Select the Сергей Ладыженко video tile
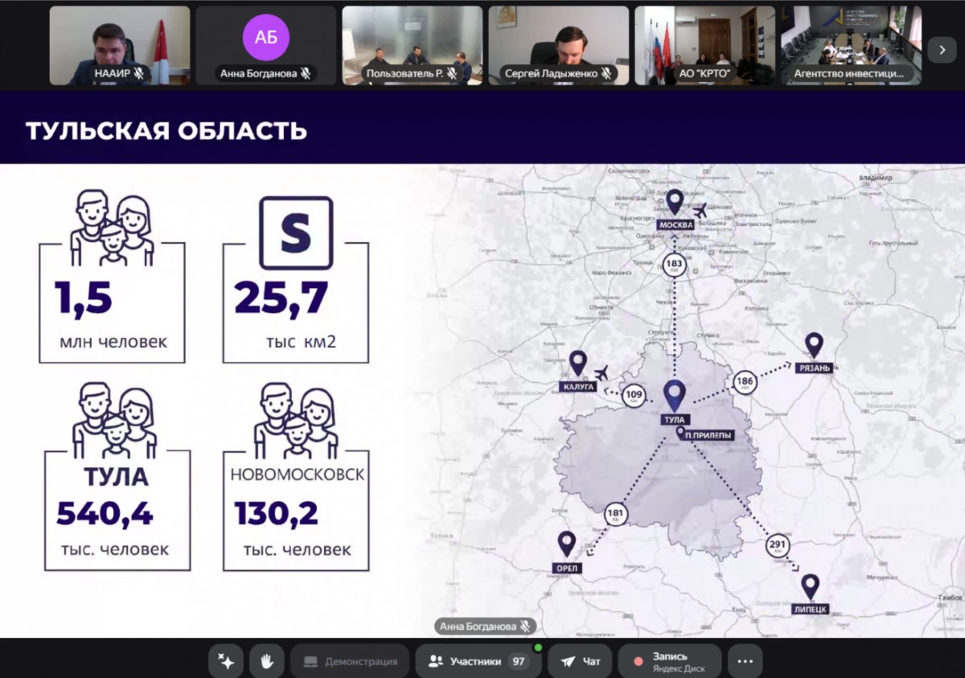 tap(559, 45)
